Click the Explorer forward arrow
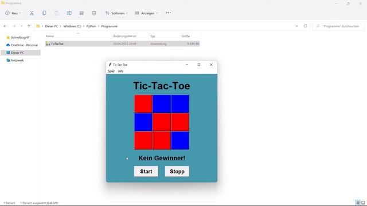Viewport: 367px width, 206px height. tap(14, 26)
